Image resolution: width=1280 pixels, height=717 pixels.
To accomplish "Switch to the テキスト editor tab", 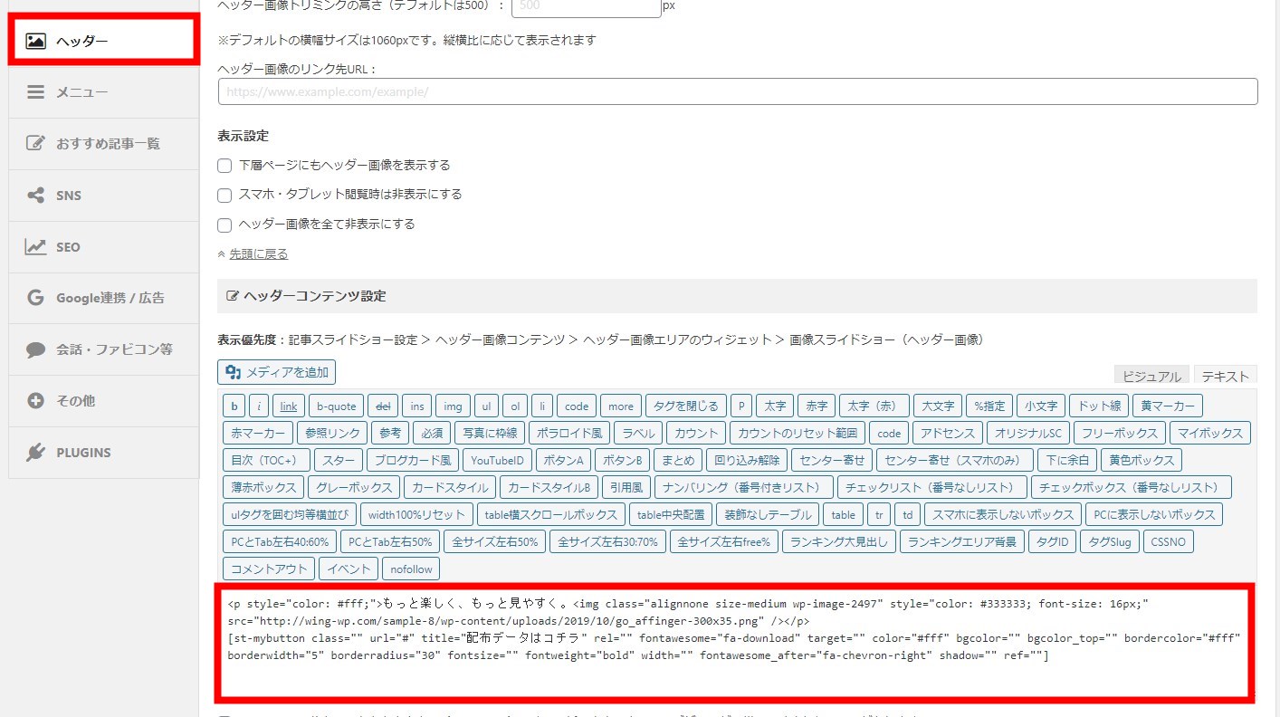I will pyautogui.click(x=1225, y=377).
